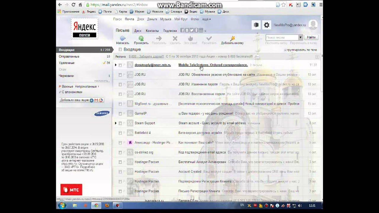This screenshot has height=213, width=379.
Task: Open the settings gear icon
Action: (267, 25)
